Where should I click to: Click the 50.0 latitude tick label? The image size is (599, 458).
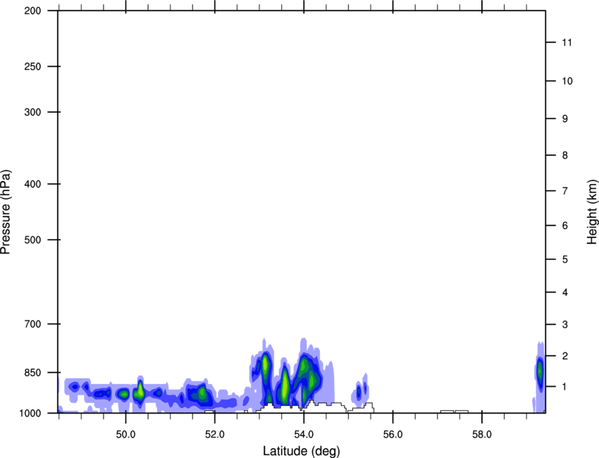125,435
